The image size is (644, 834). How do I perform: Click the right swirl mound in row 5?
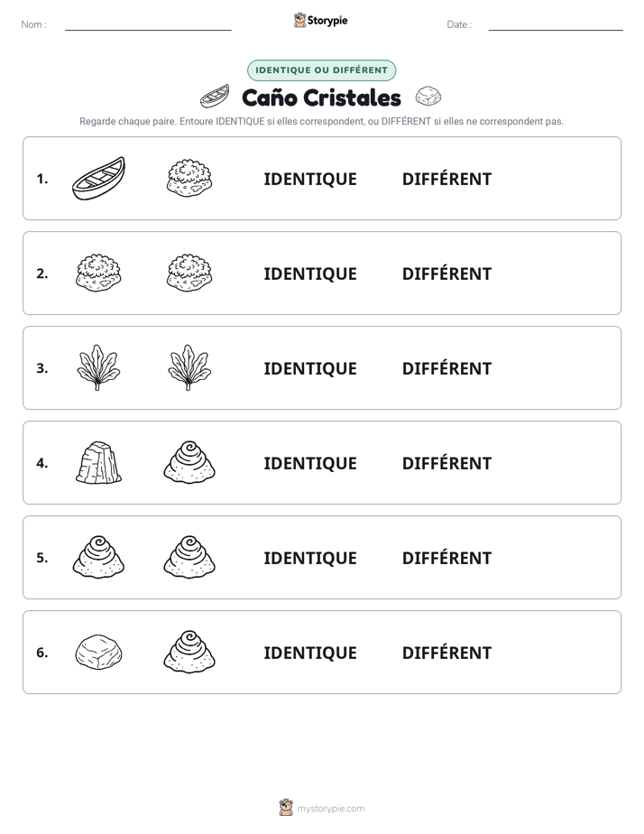(189, 557)
